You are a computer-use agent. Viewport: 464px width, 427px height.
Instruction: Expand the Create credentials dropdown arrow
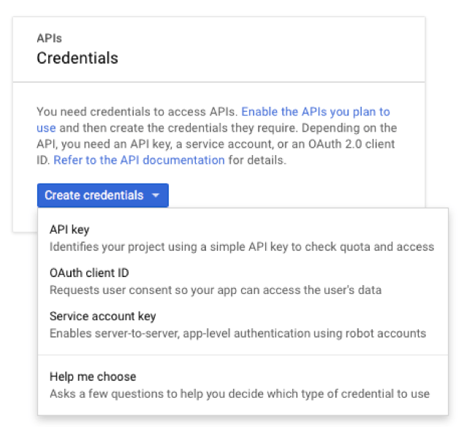[x=156, y=196]
